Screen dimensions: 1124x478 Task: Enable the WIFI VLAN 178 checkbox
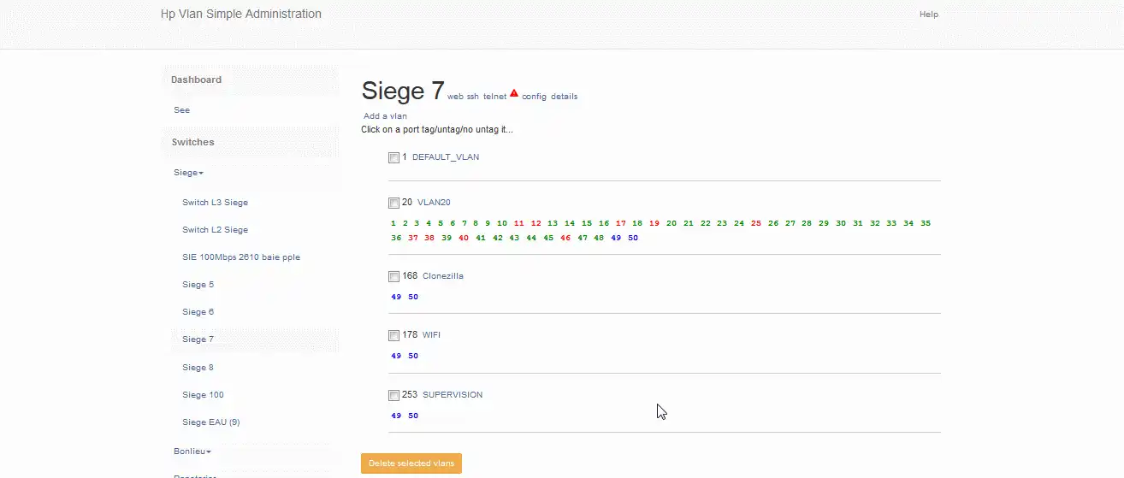[x=393, y=336]
